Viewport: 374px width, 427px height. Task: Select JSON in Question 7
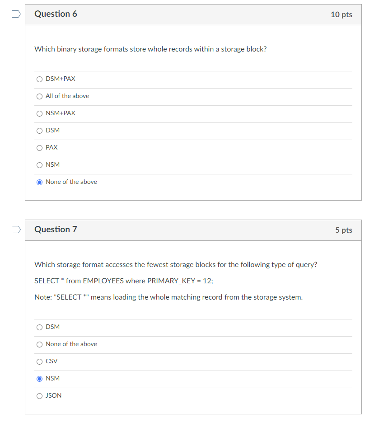pos(39,396)
